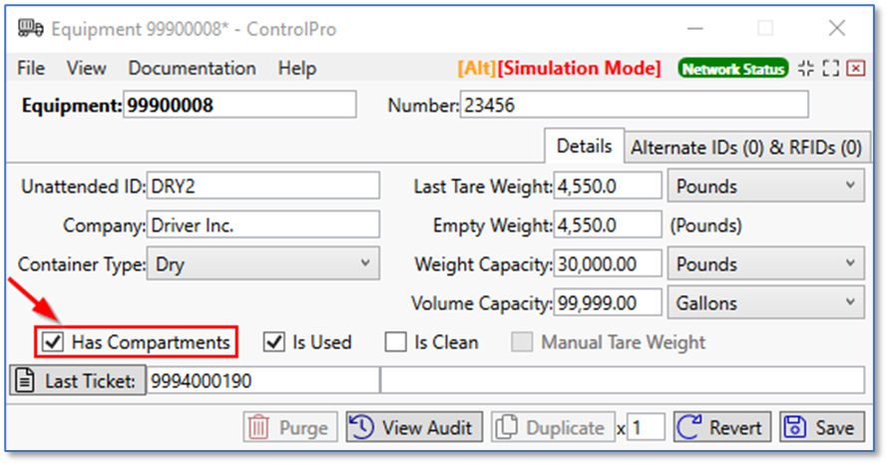Click the collapse arrows icon in header
Screen dimensions: 888x465
click(806, 68)
